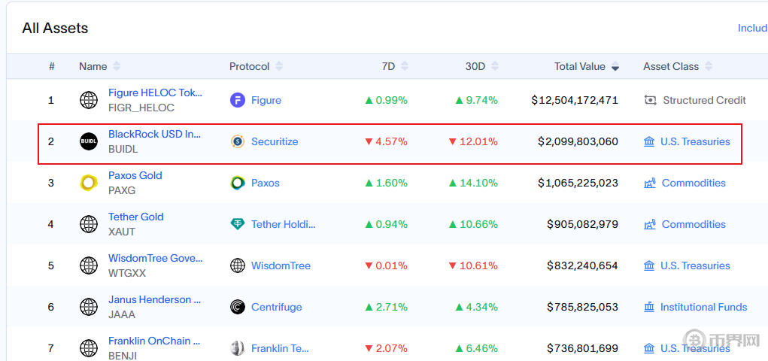Sort by Total Value column header
The width and height of the screenshot is (768, 361).
click(586, 66)
